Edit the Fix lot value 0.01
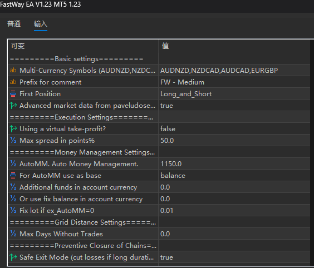The image size is (314, 268). (234, 210)
